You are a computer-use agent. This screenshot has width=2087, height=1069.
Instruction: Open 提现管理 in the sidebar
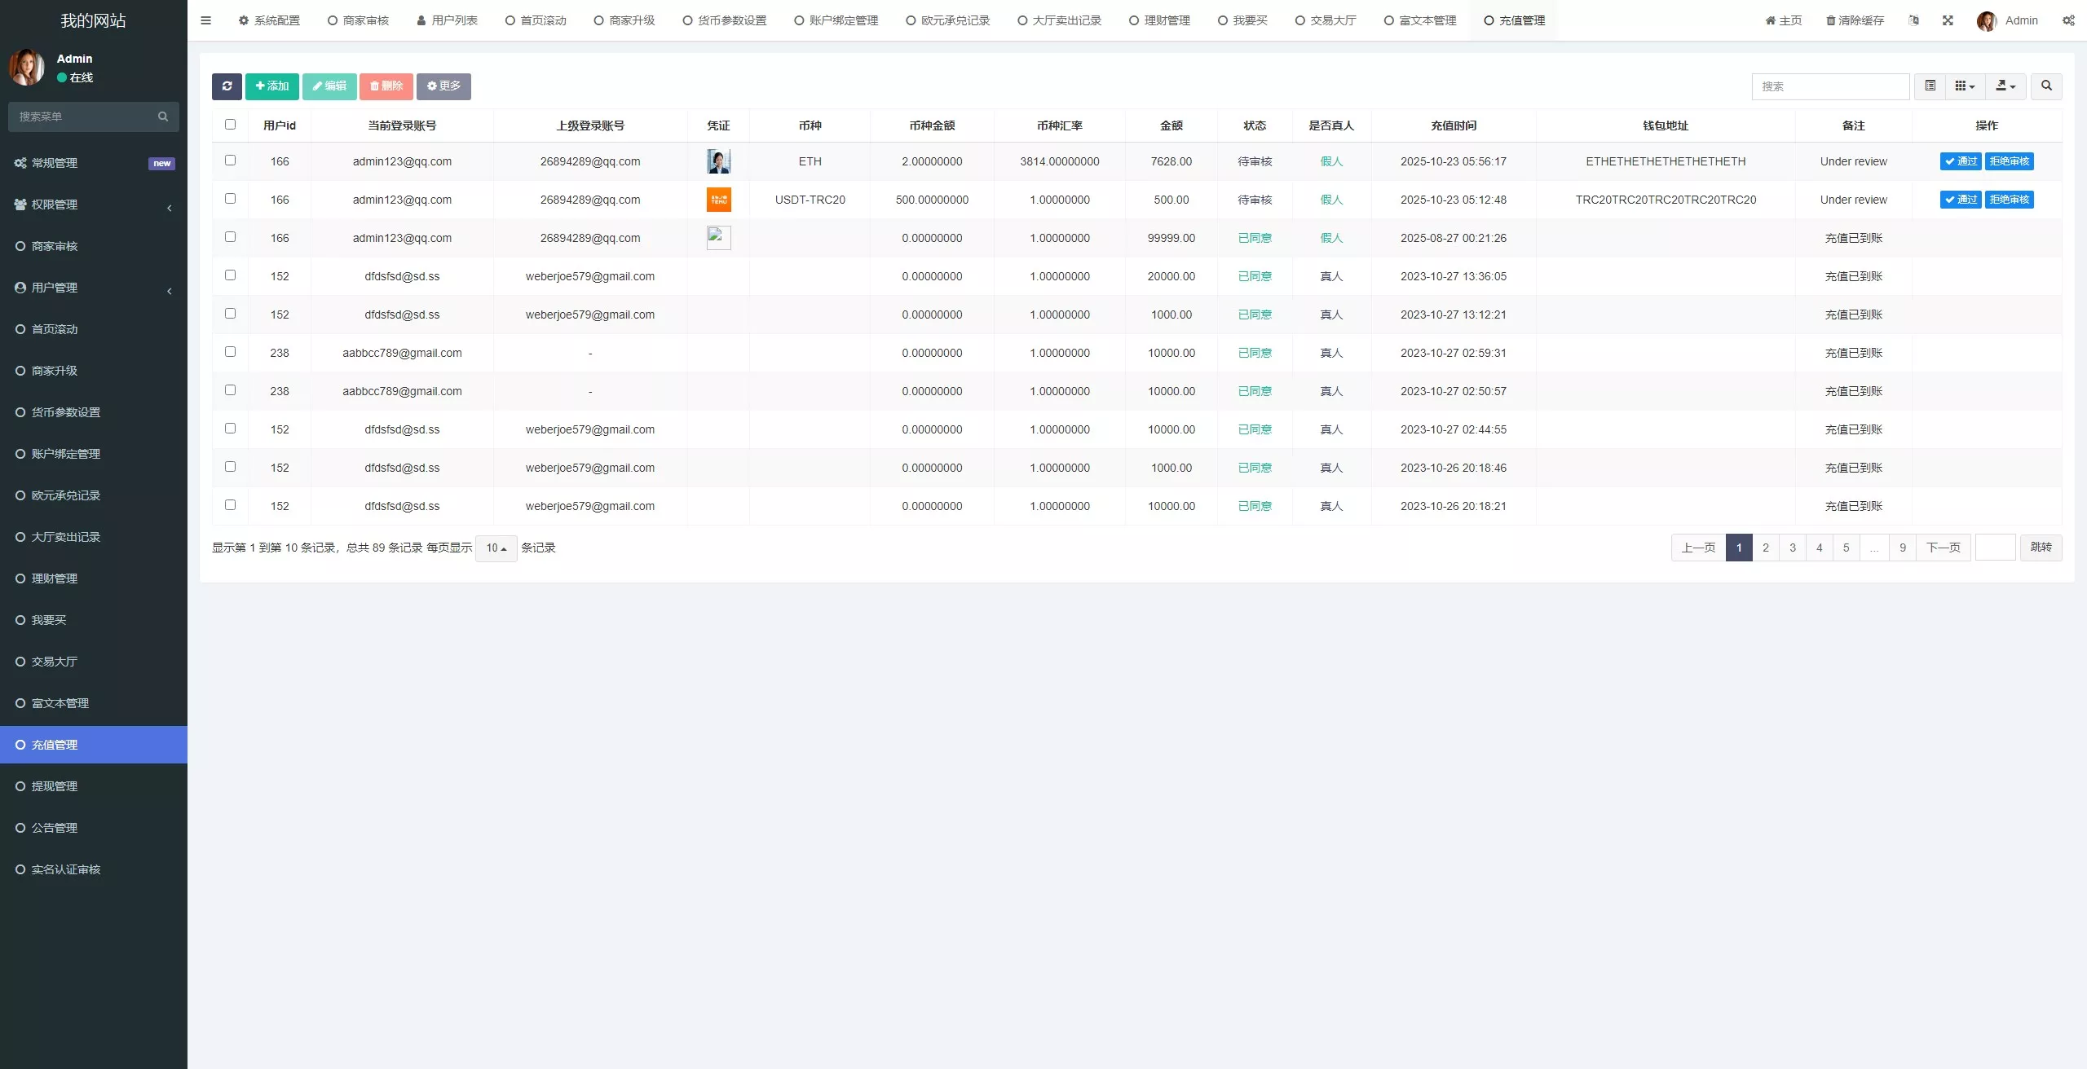[94, 786]
